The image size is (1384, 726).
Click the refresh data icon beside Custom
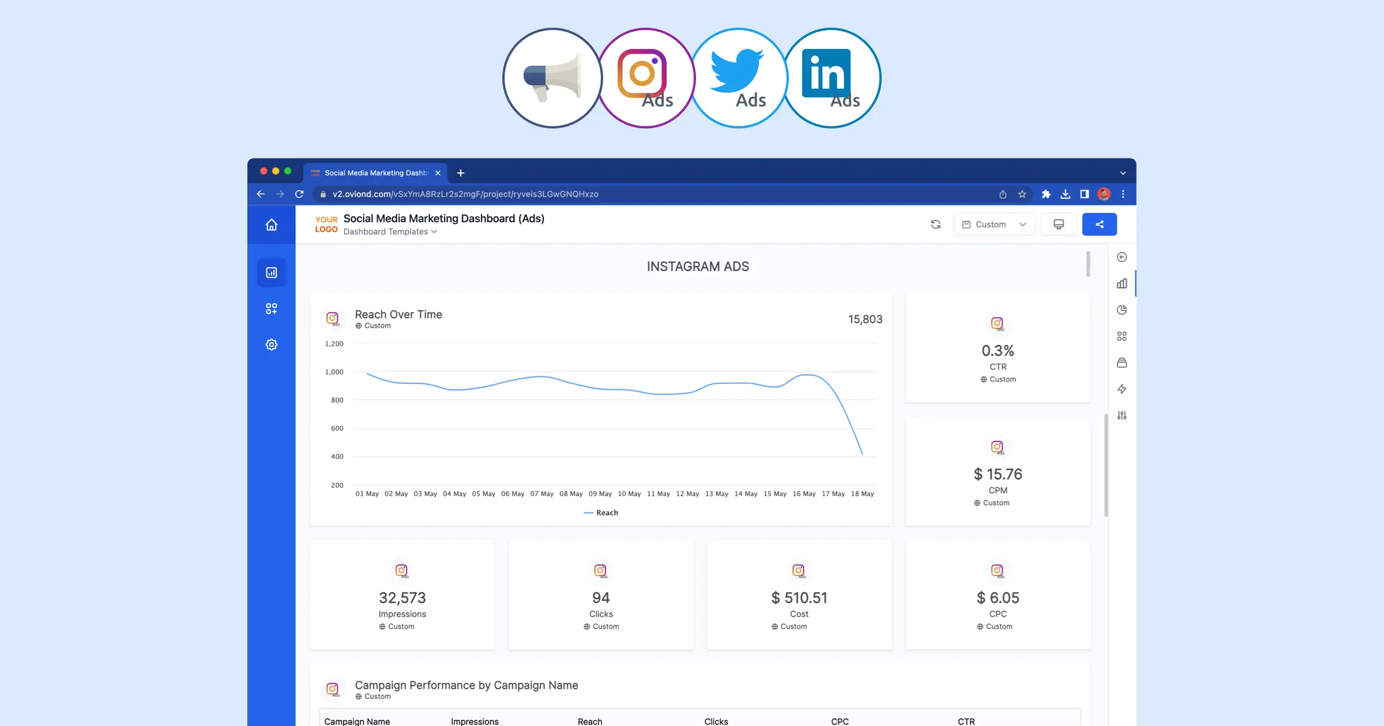tap(935, 224)
